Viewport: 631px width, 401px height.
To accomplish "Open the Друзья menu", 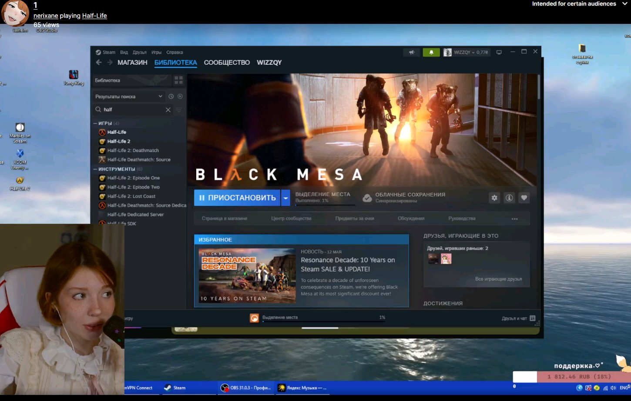I will [x=140, y=53].
